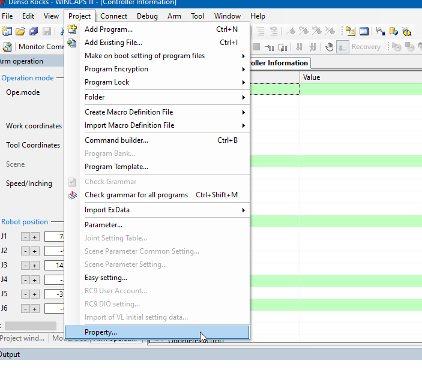Expand the Folder submenu
The image size is (422, 373).
coord(157,97)
